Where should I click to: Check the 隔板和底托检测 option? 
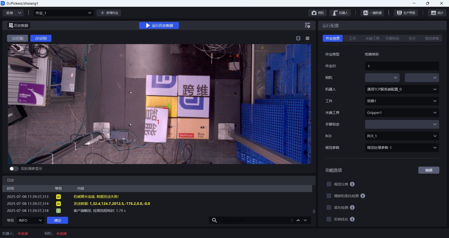point(329,196)
